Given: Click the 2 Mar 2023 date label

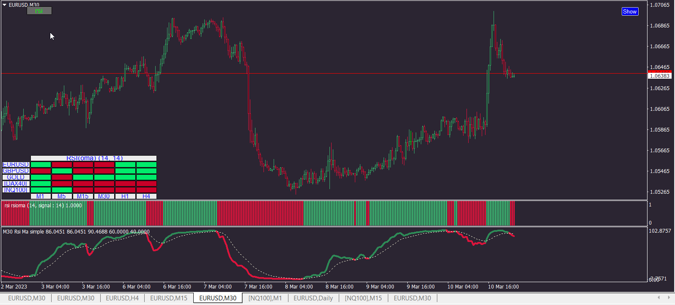Looking at the screenshot, I should pyautogui.click(x=14, y=287).
